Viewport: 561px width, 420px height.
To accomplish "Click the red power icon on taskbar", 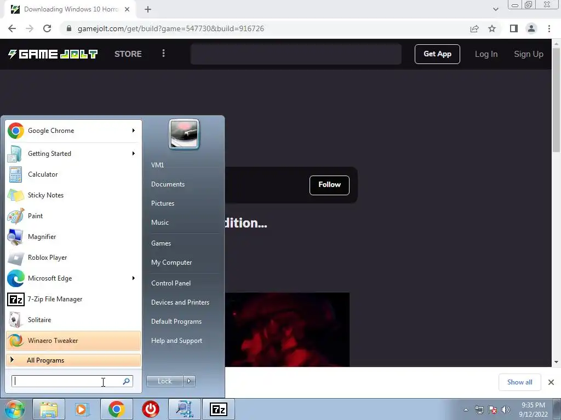I will tap(151, 409).
